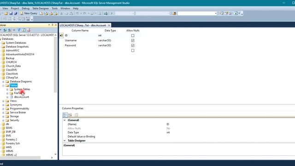295x166 pixels.
Task: Click the Disconnect icon in Object Explorer
Action: [10, 30]
